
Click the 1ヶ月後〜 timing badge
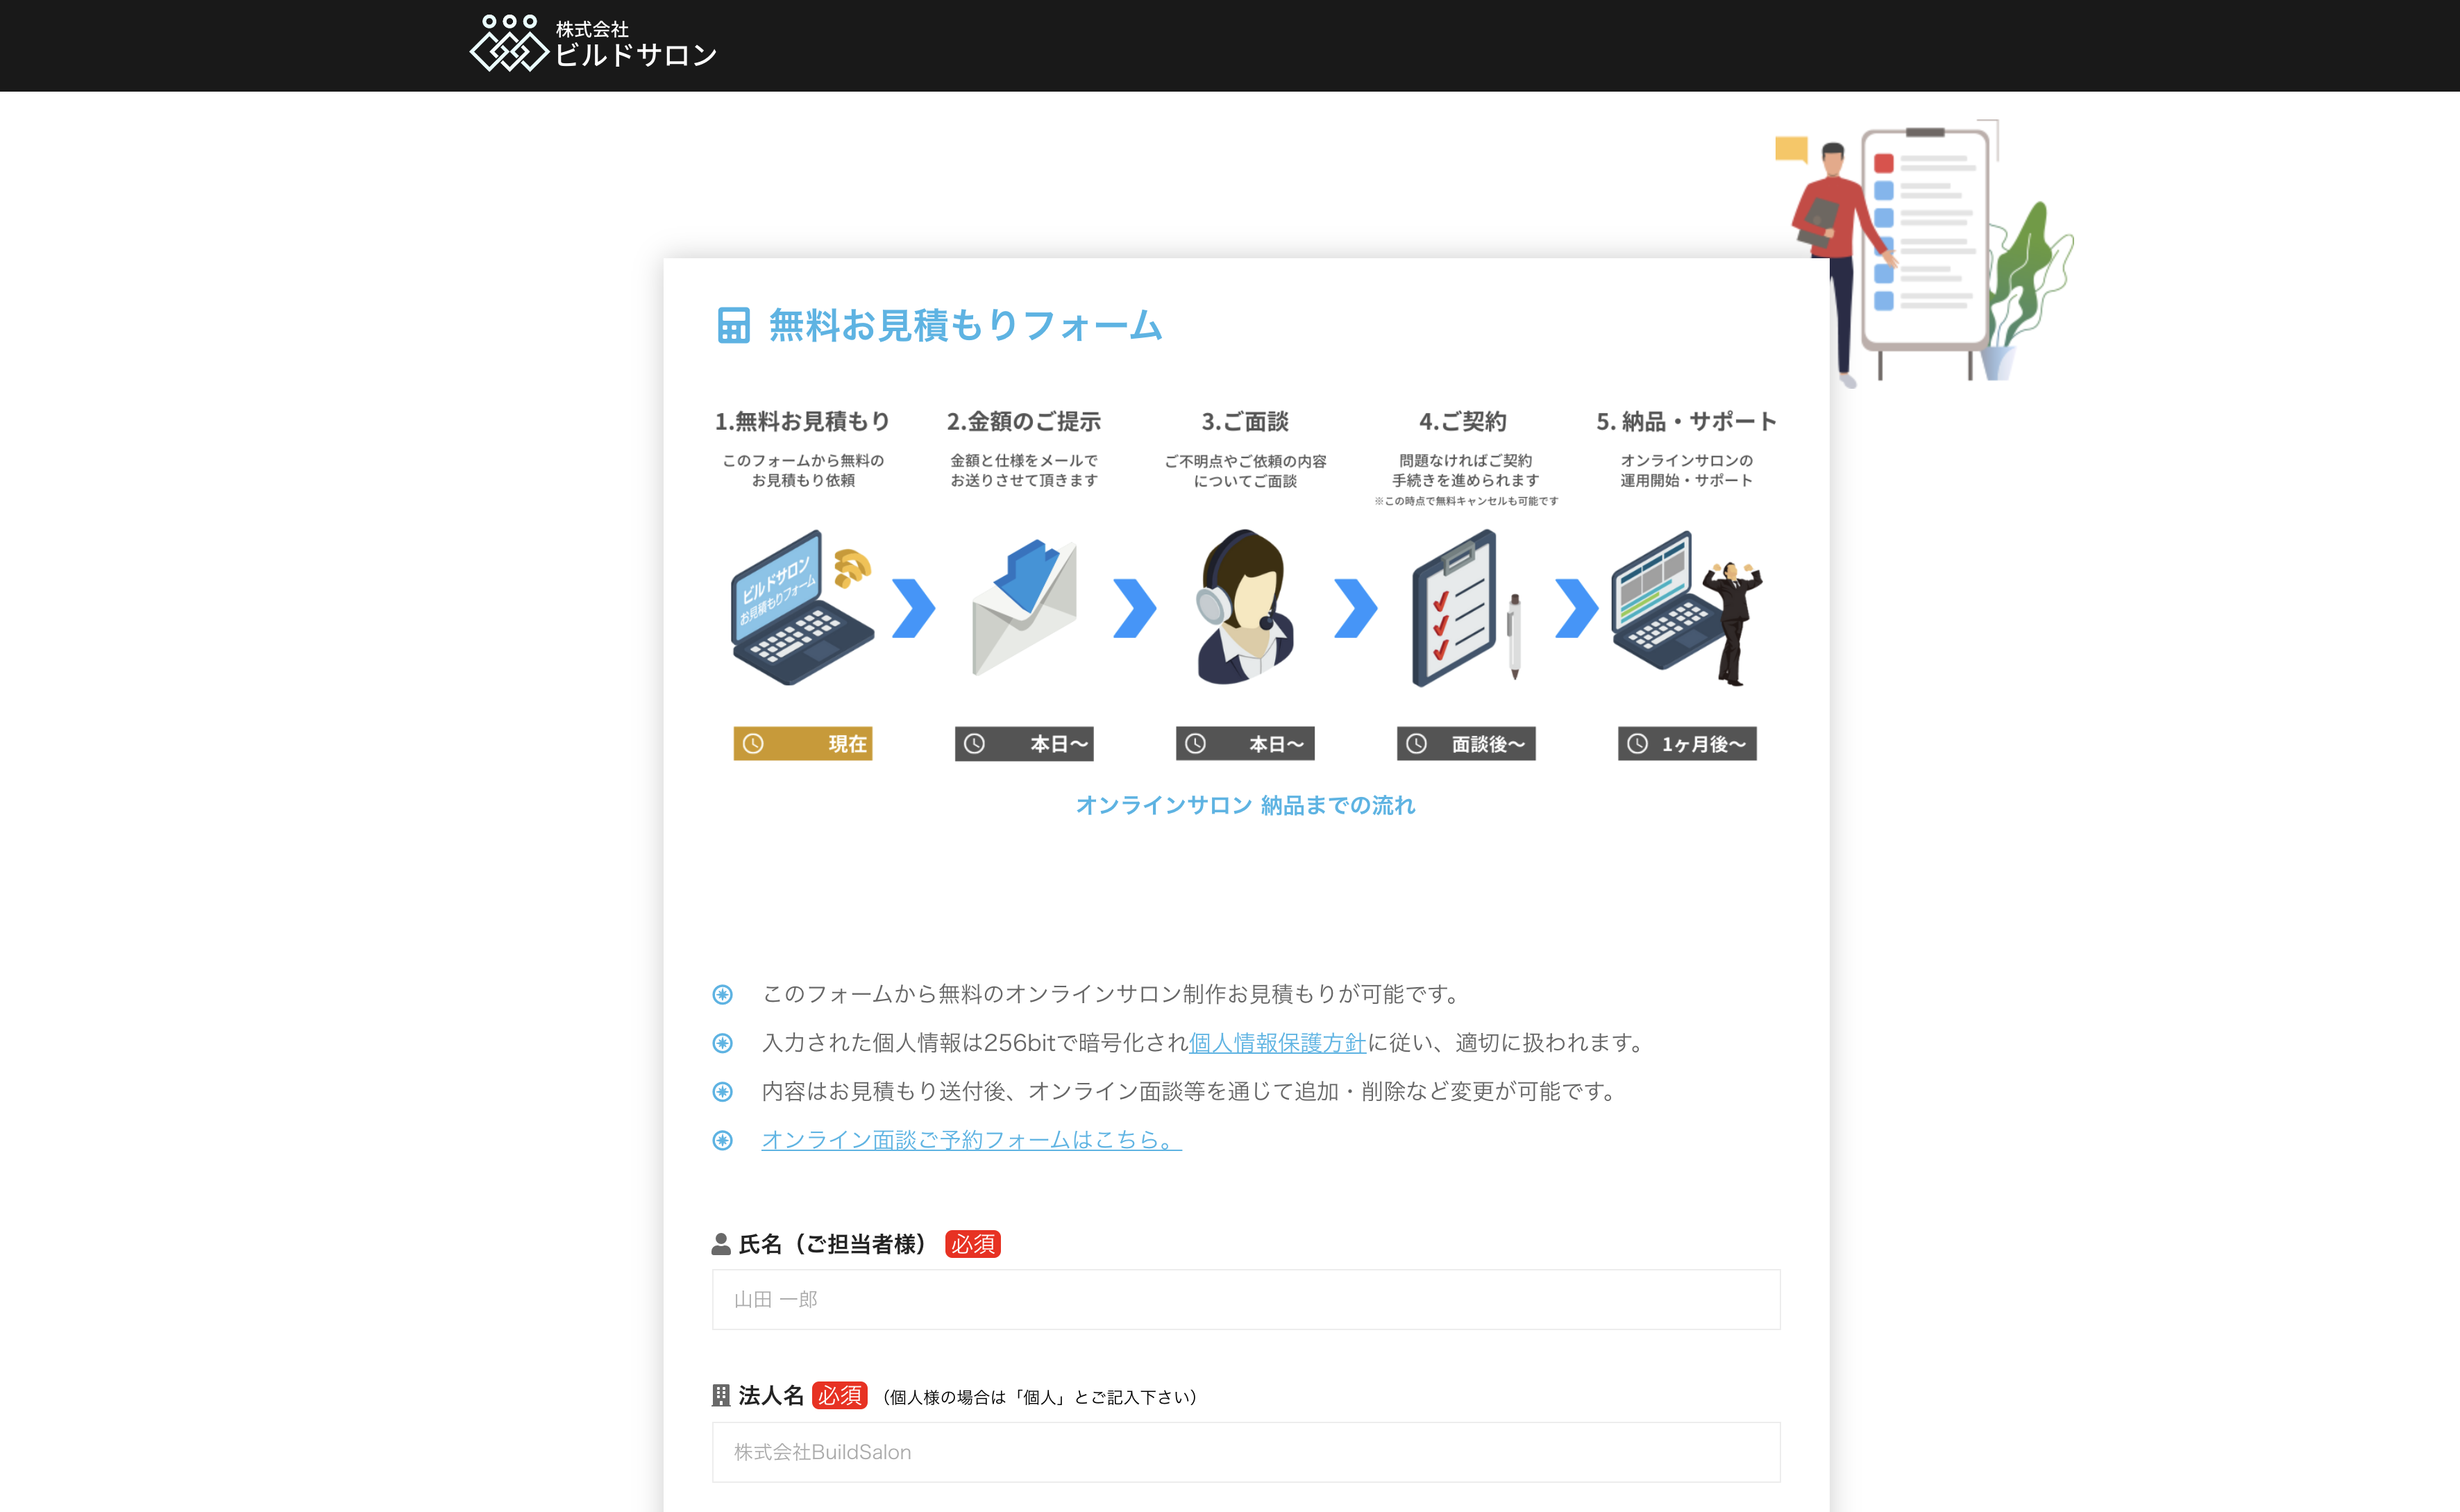coord(1688,744)
